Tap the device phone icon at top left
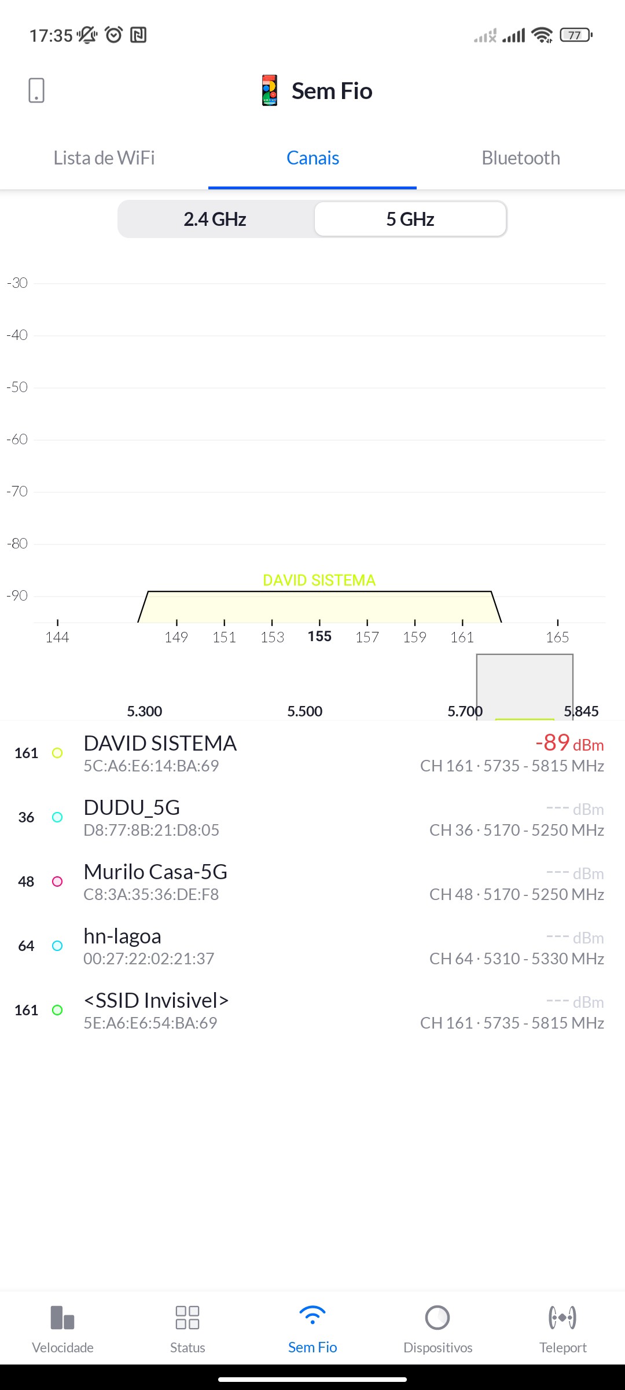The width and height of the screenshot is (625, 1390). [36, 90]
